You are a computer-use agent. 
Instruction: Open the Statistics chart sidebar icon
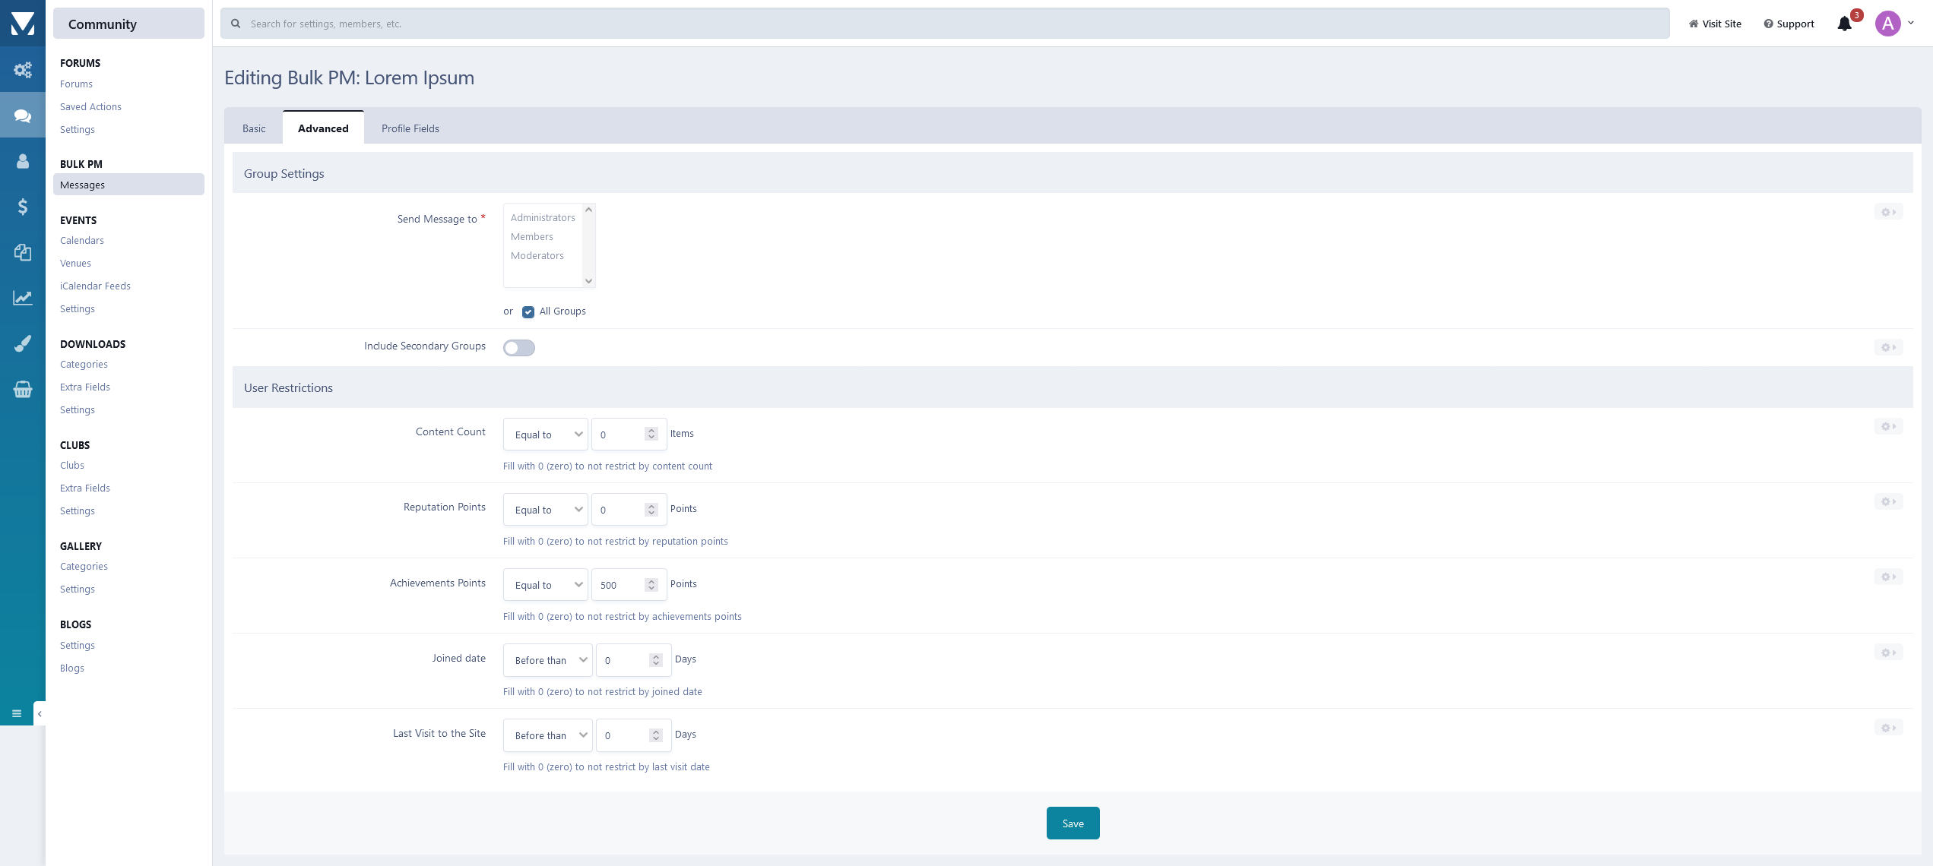tap(23, 298)
